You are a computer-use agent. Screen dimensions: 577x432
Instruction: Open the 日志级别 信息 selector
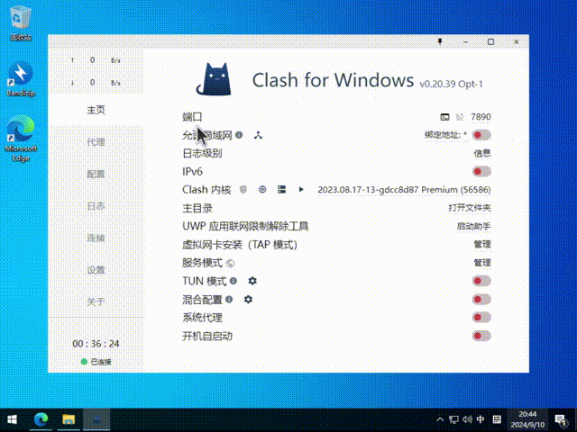pyautogui.click(x=482, y=153)
